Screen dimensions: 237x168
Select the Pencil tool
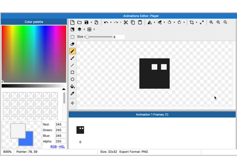tap(72, 51)
